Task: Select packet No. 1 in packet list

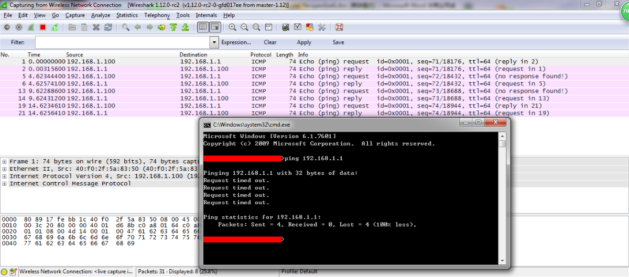Action: tap(314, 61)
